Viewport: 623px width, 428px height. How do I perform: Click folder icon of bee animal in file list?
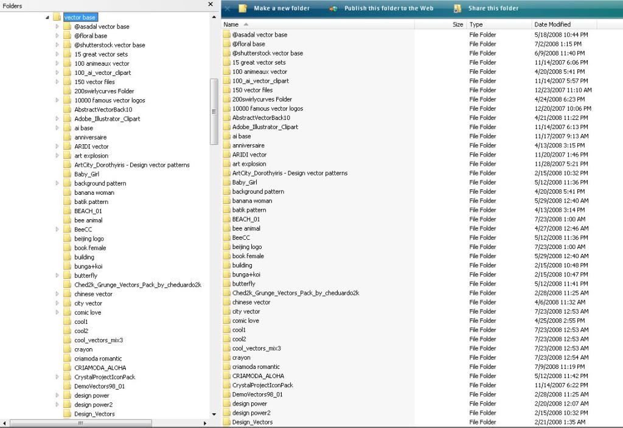pos(227,228)
